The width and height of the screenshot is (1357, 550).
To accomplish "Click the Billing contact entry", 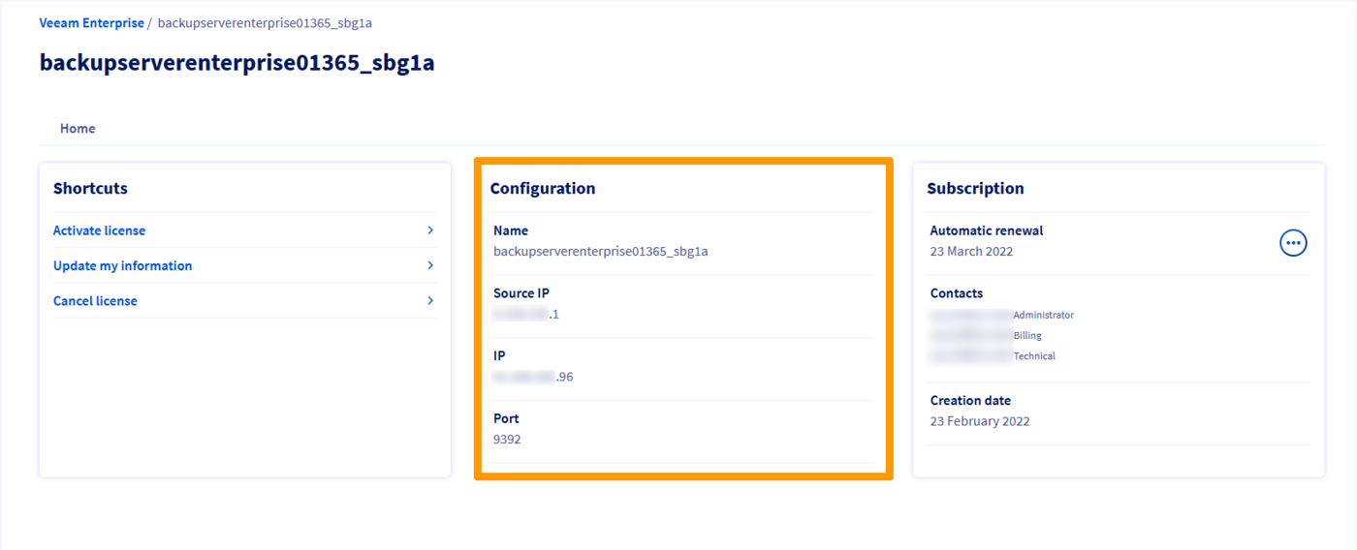I will click(x=987, y=335).
